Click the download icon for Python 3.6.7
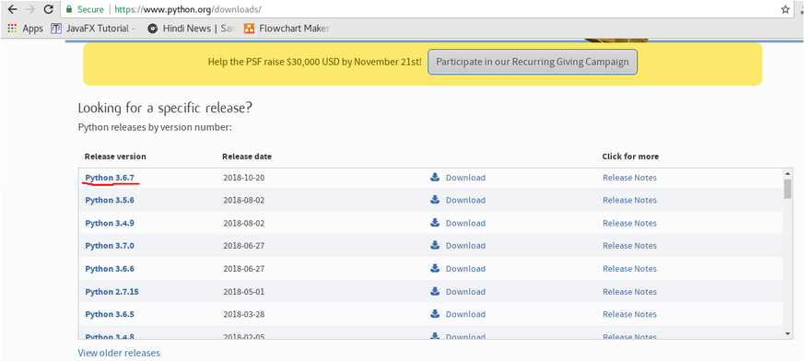The width and height of the screenshot is (809, 361). click(434, 177)
